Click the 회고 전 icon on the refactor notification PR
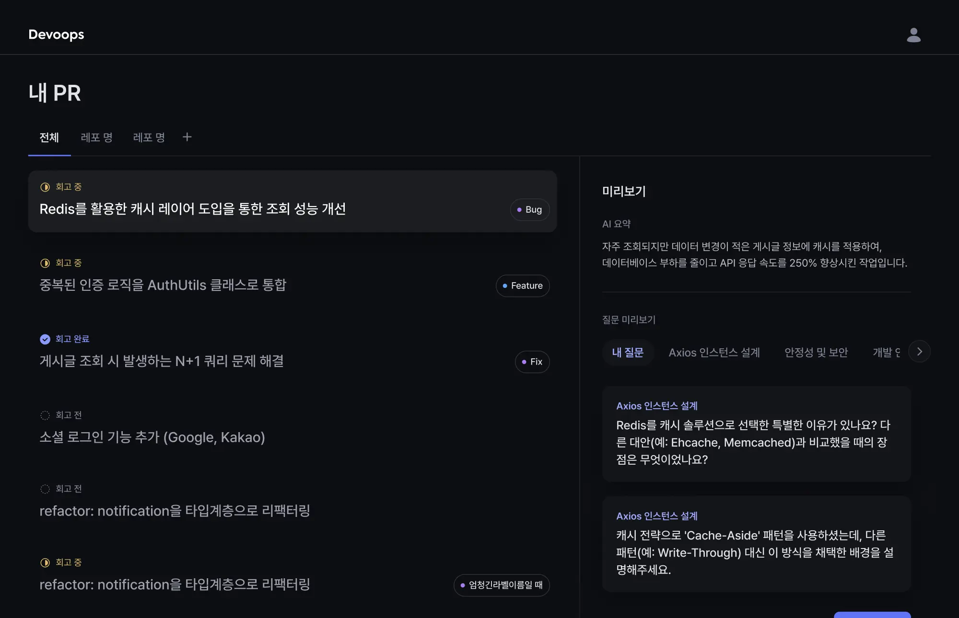The width and height of the screenshot is (959, 618). point(46,489)
